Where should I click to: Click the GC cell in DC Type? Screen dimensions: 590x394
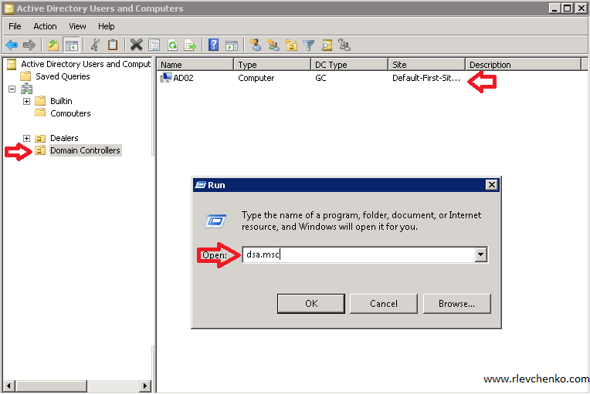[x=320, y=78]
